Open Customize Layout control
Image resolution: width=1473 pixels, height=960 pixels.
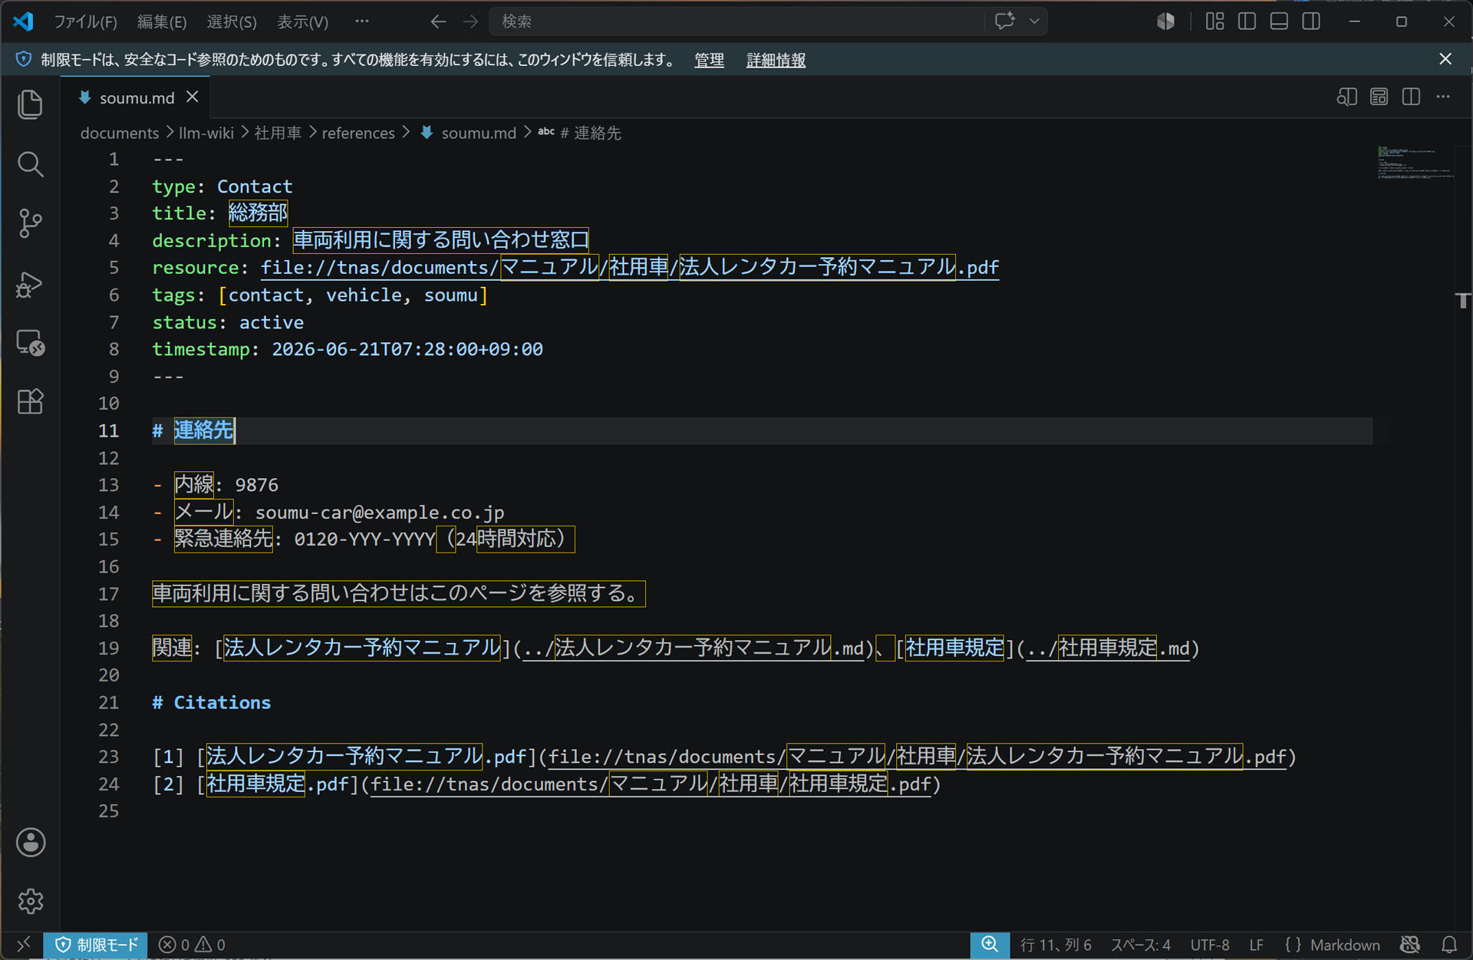(x=1214, y=21)
